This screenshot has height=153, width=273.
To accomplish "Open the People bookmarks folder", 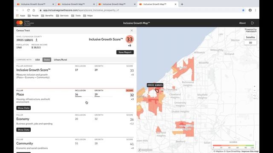I will pyautogui.click(x=33, y=16).
